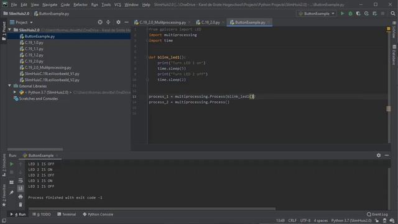Switch to C.19_2.0.py editor tab
The width and height of the screenshot is (398, 224).
[210, 22]
